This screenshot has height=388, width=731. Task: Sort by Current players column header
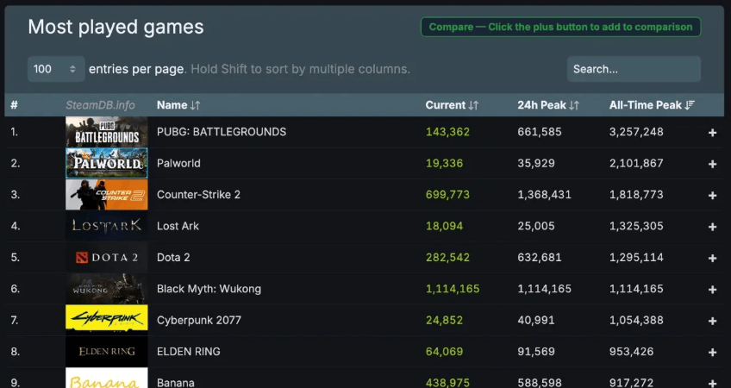(x=452, y=105)
